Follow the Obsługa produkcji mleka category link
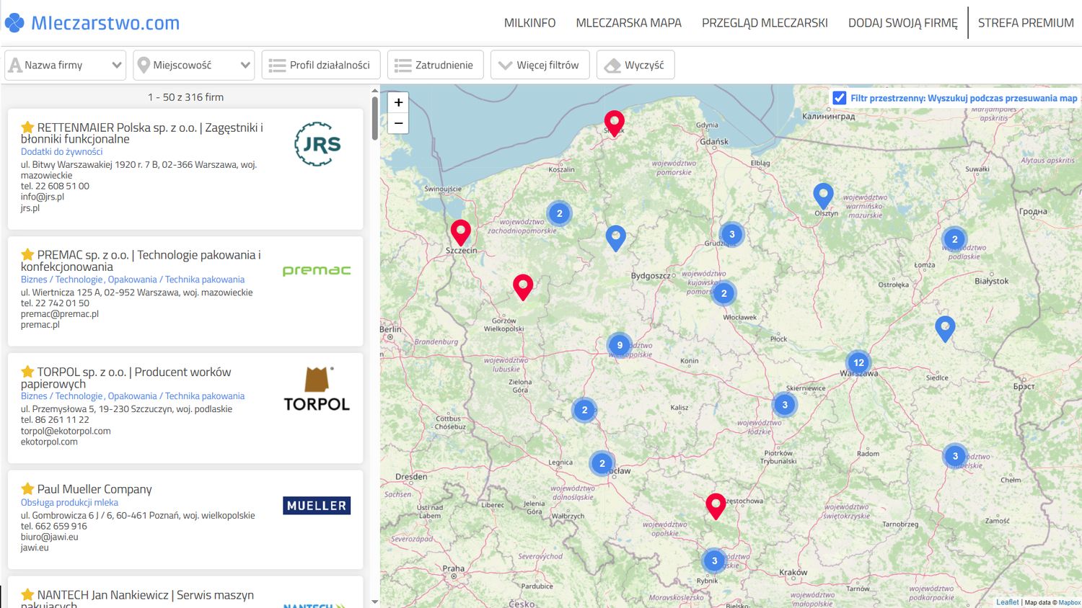 (x=69, y=503)
